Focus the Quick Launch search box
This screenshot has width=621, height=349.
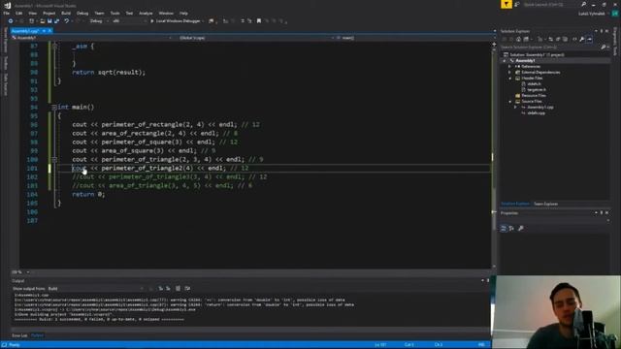tap(552, 4)
